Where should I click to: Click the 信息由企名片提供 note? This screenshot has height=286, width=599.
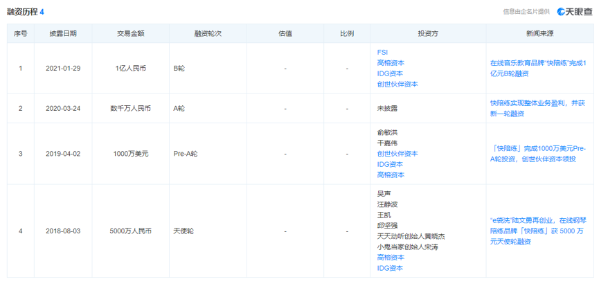point(526,12)
